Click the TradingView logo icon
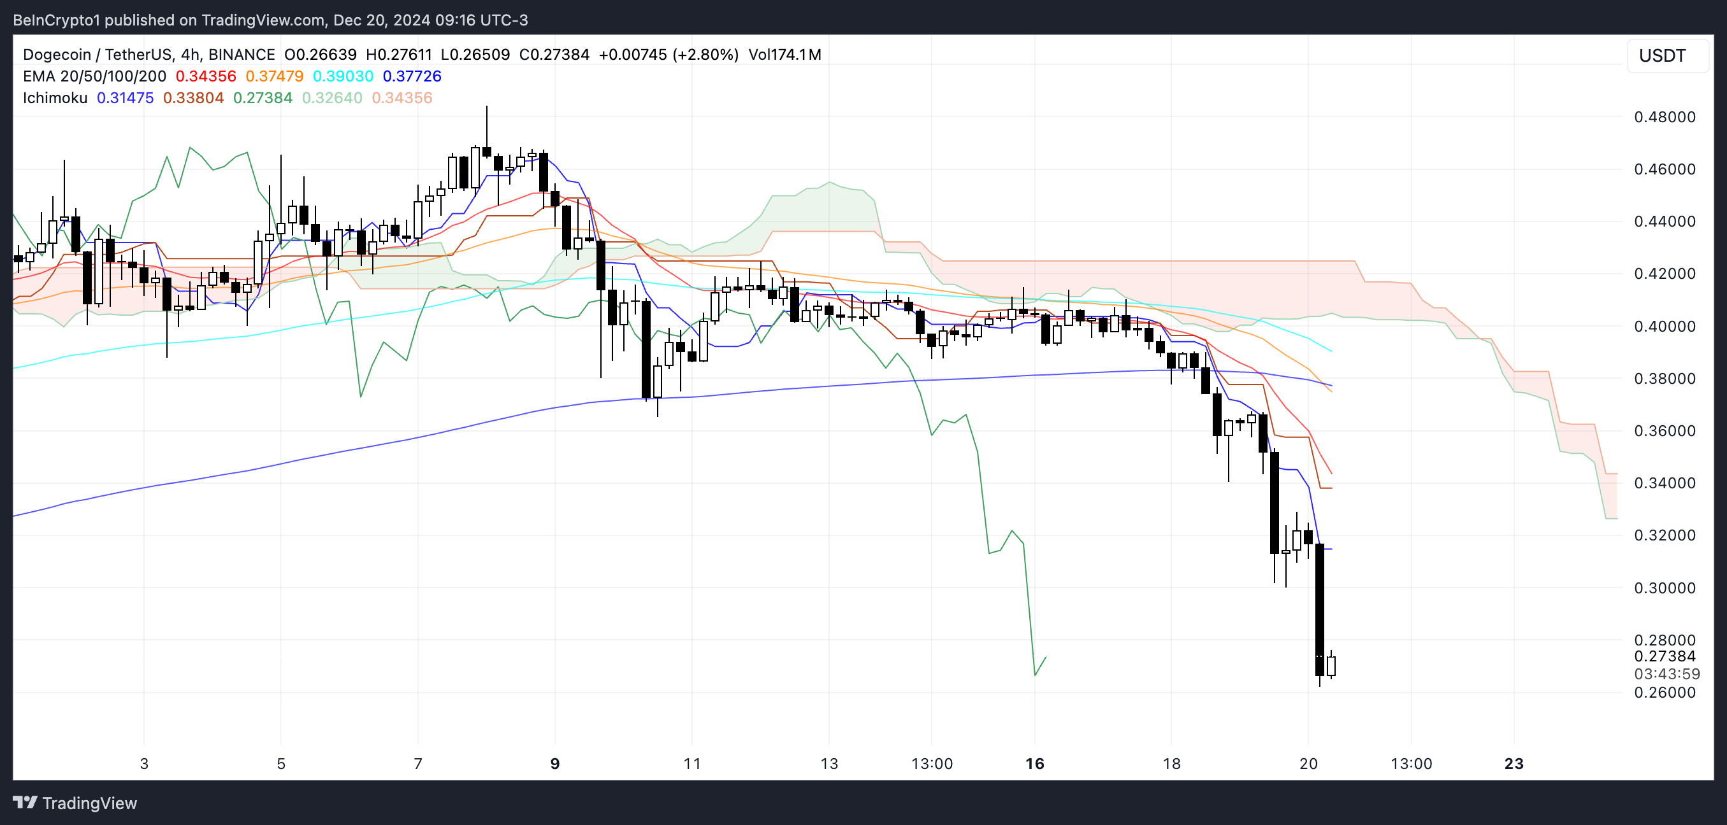1727x825 pixels. pos(25,802)
